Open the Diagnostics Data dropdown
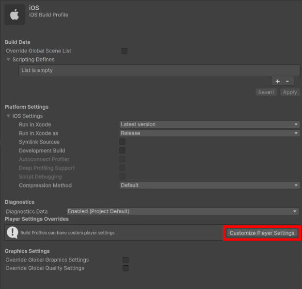Screen dimensions: 302x289 click(182, 211)
